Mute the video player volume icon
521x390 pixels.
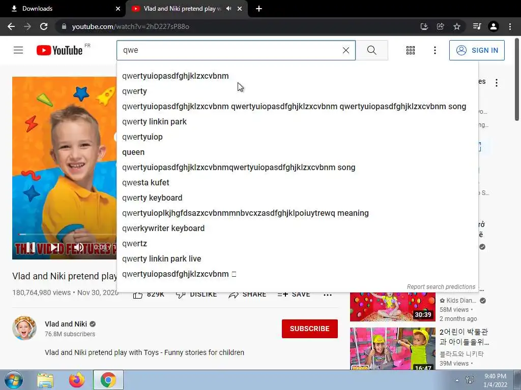pos(79,247)
